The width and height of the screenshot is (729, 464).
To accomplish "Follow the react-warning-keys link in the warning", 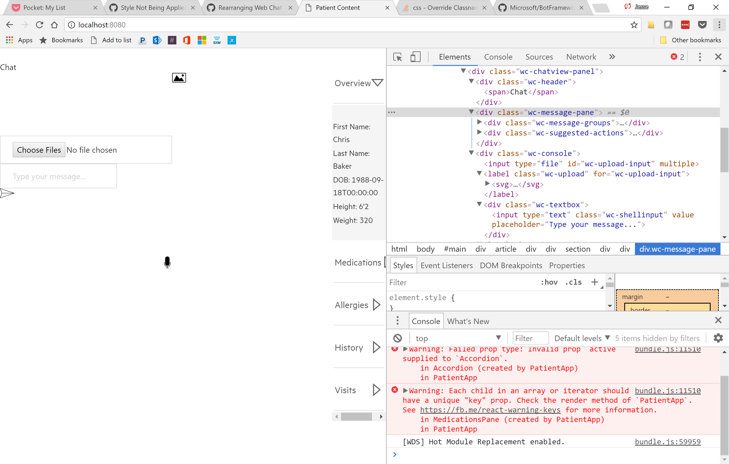I will pos(491,409).
